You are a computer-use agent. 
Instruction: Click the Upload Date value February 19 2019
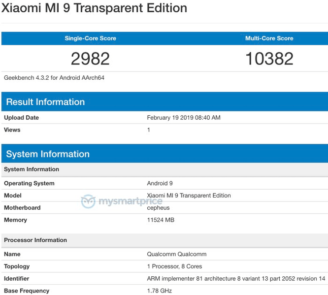184,118
